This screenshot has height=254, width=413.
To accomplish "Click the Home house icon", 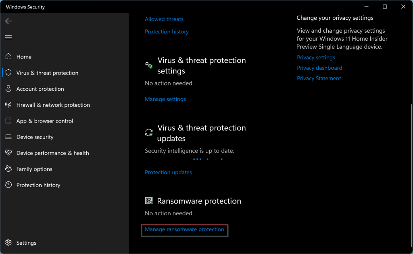I will (8, 56).
